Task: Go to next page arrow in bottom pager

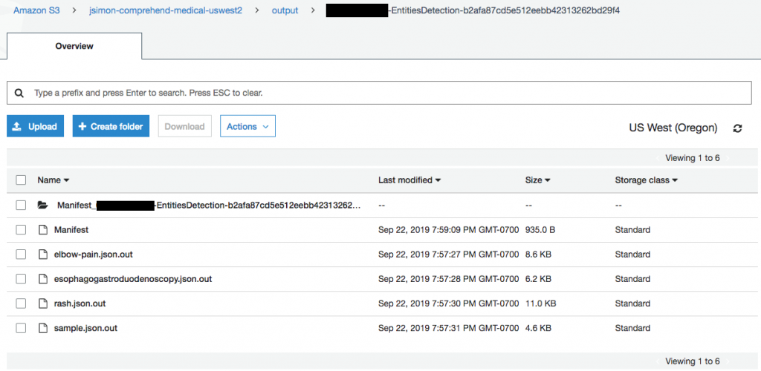Action: (x=727, y=361)
